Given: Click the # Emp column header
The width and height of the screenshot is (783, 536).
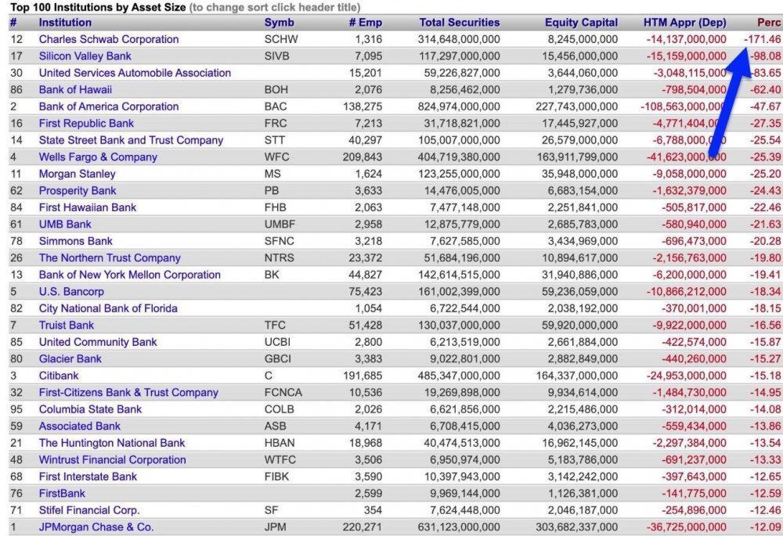Looking at the screenshot, I should point(365,23).
